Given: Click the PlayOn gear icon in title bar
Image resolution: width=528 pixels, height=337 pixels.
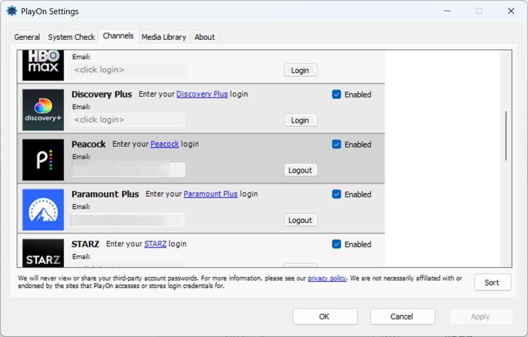Looking at the screenshot, I should (x=12, y=11).
